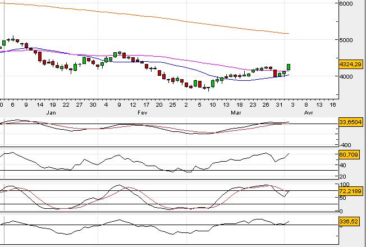Select date label 14 on time axis
The image size is (366, 247).
pos(40,105)
